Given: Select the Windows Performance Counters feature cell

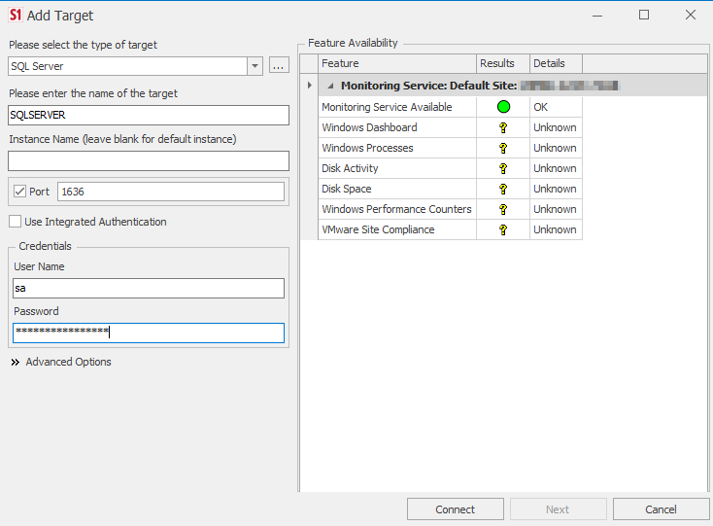Looking at the screenshot, I should (x=397, y=209).
